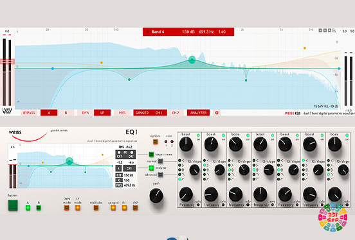Click the sixth band's solo LED

[322, 205]
